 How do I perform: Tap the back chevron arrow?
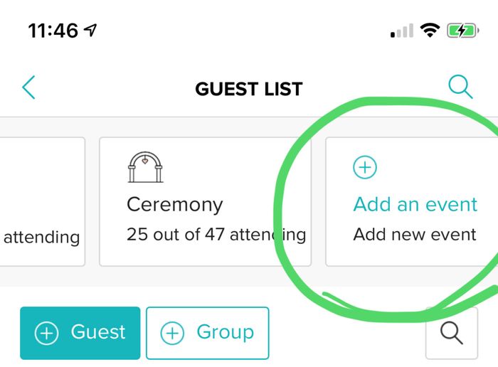[28, 87]
